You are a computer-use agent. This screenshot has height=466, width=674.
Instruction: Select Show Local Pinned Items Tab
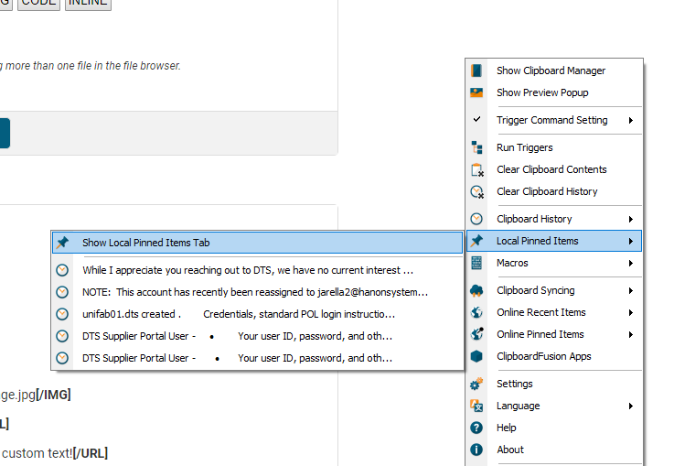point(146,243)
